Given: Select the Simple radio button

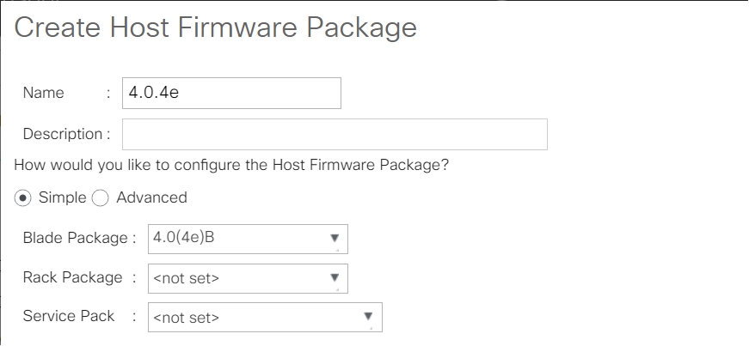Looking at the screenshot, I should click(22, 198).
